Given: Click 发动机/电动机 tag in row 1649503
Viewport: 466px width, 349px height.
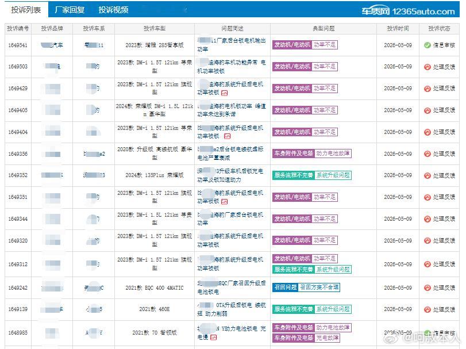Looking at the screenshot, I should point(292,67).
